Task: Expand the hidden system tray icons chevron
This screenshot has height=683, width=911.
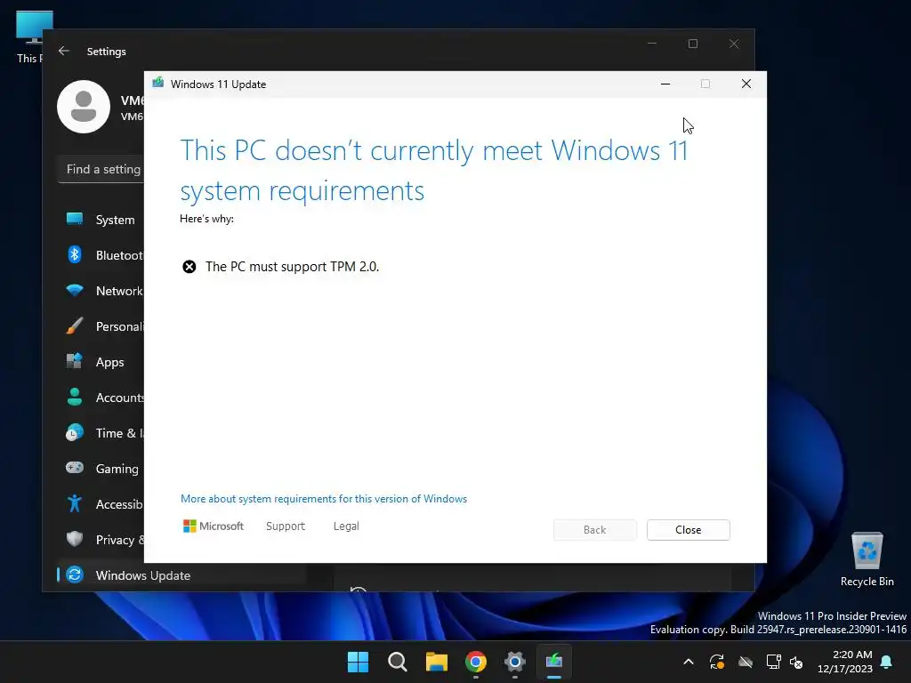Action: click(x=689, y=662)
